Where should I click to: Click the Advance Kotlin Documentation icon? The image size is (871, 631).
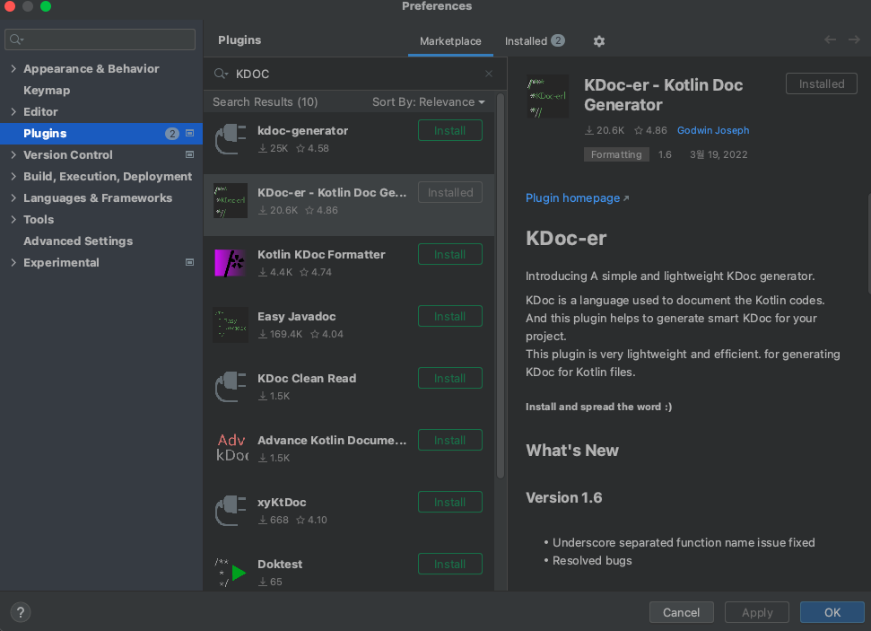pos(231,448)
